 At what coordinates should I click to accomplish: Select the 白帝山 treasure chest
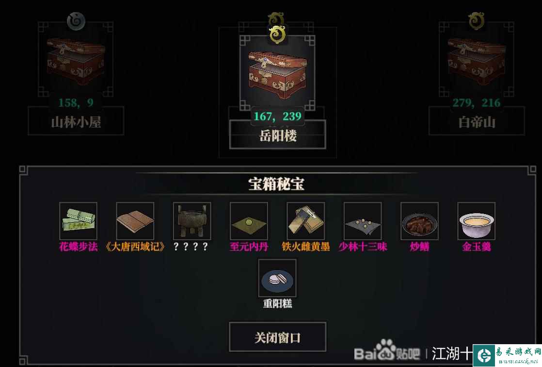click(477, 60)
